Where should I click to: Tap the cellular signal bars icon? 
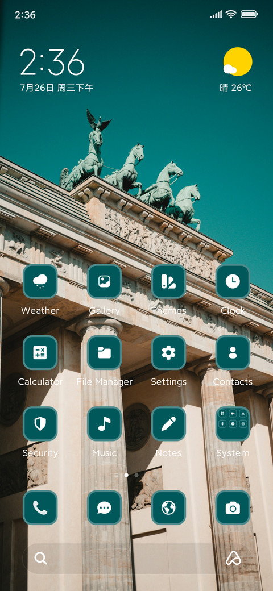click(216, 14)
